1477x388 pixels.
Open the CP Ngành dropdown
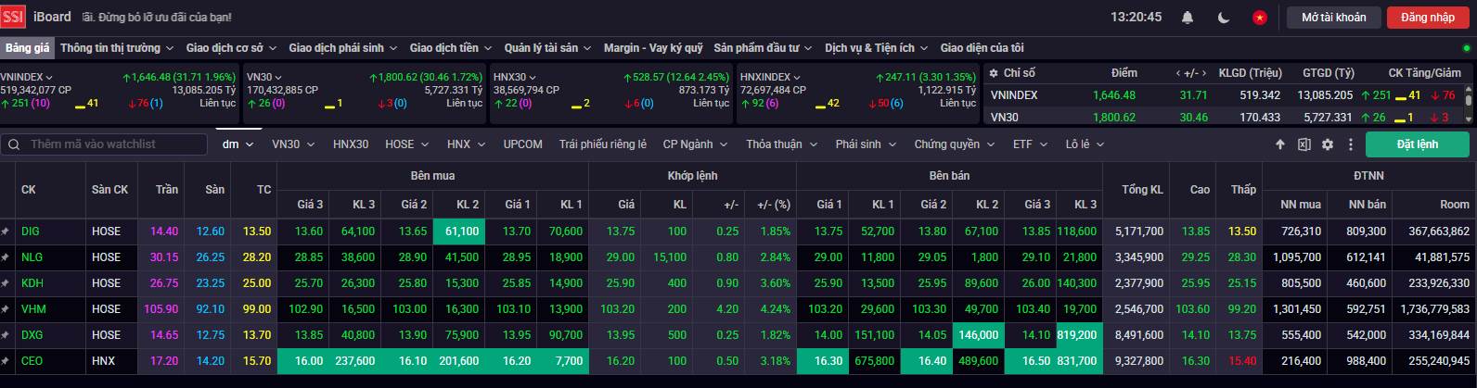pos(694,144)
